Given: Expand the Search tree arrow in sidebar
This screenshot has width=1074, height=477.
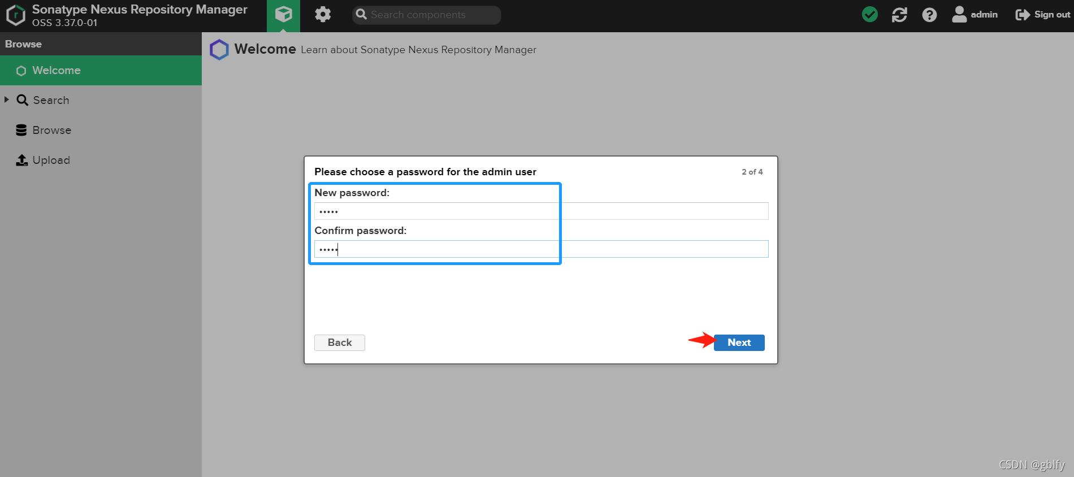Looking at the screenshot, I should coord(7,99).
